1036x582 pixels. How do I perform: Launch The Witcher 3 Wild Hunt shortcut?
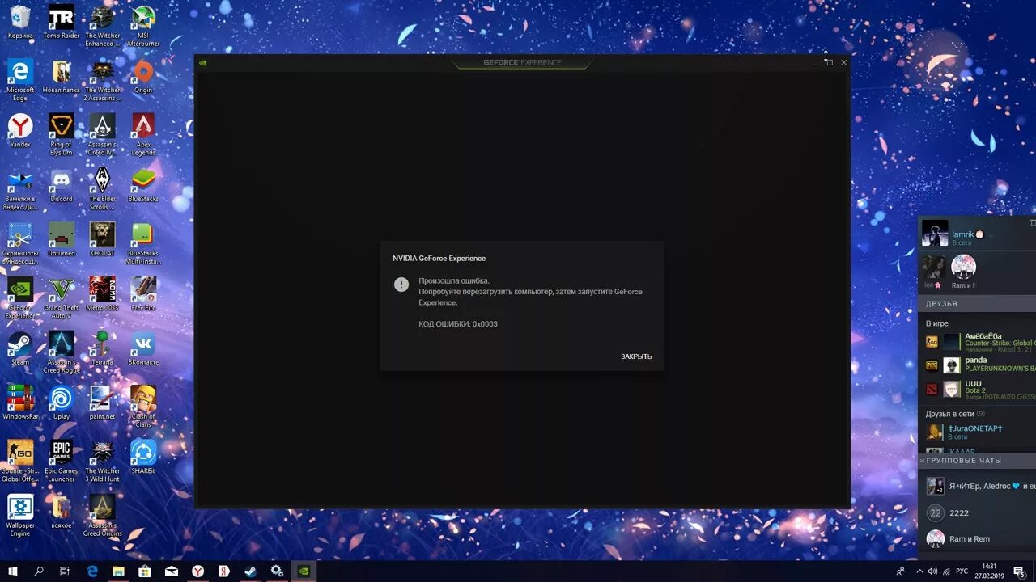coord(102,460)
